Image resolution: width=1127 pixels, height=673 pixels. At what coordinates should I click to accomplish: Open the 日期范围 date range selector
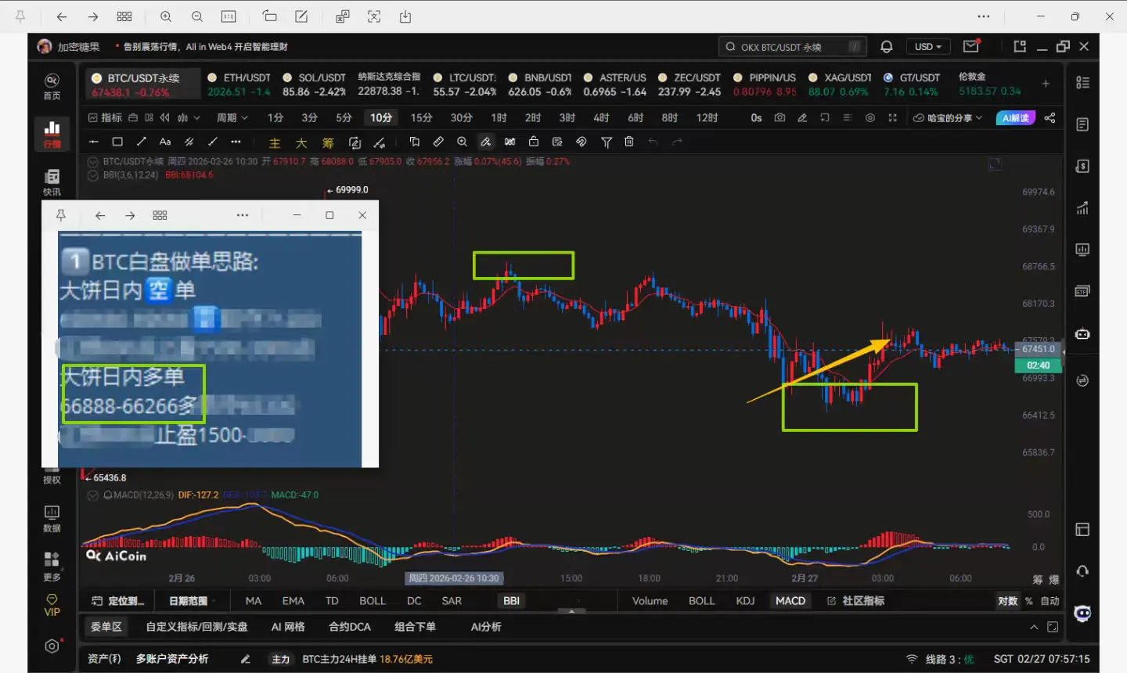coord(189,601)
